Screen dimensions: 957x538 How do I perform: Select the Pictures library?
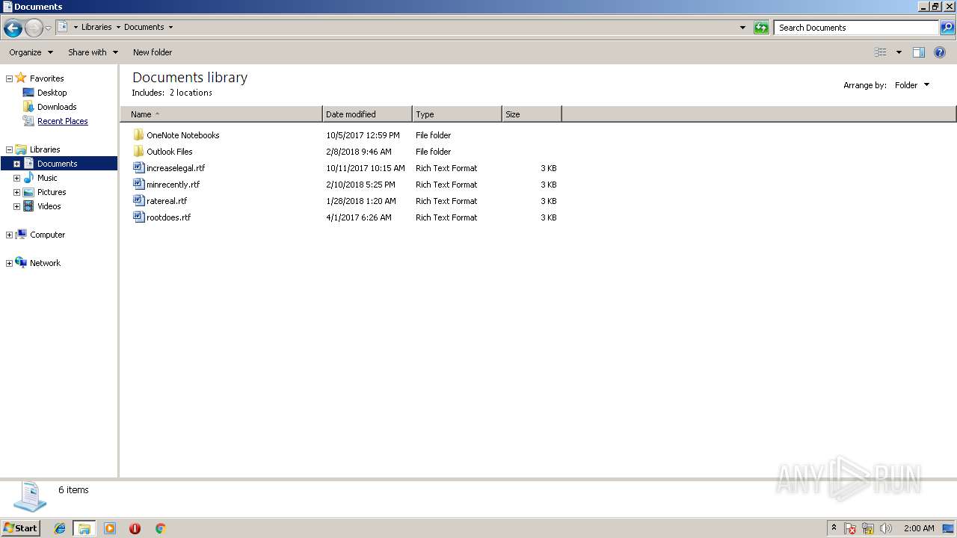[52, 192]
